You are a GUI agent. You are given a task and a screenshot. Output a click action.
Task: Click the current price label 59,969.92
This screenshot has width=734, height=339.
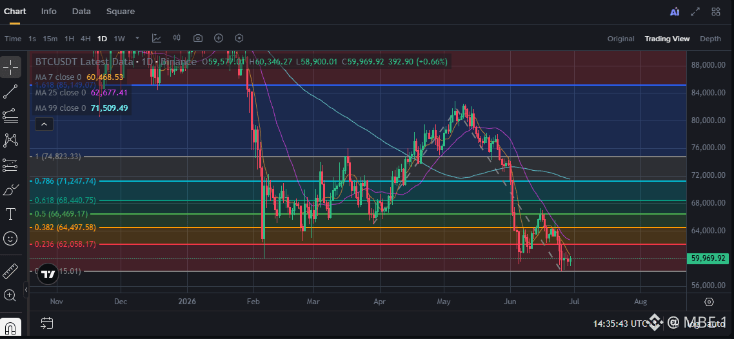click(708, 258)
